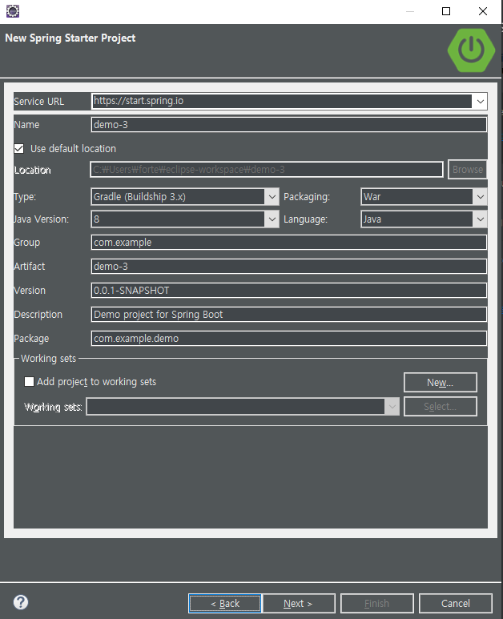503x619 pixels.
Task: Click the Description label
Action: coord(38,314)
